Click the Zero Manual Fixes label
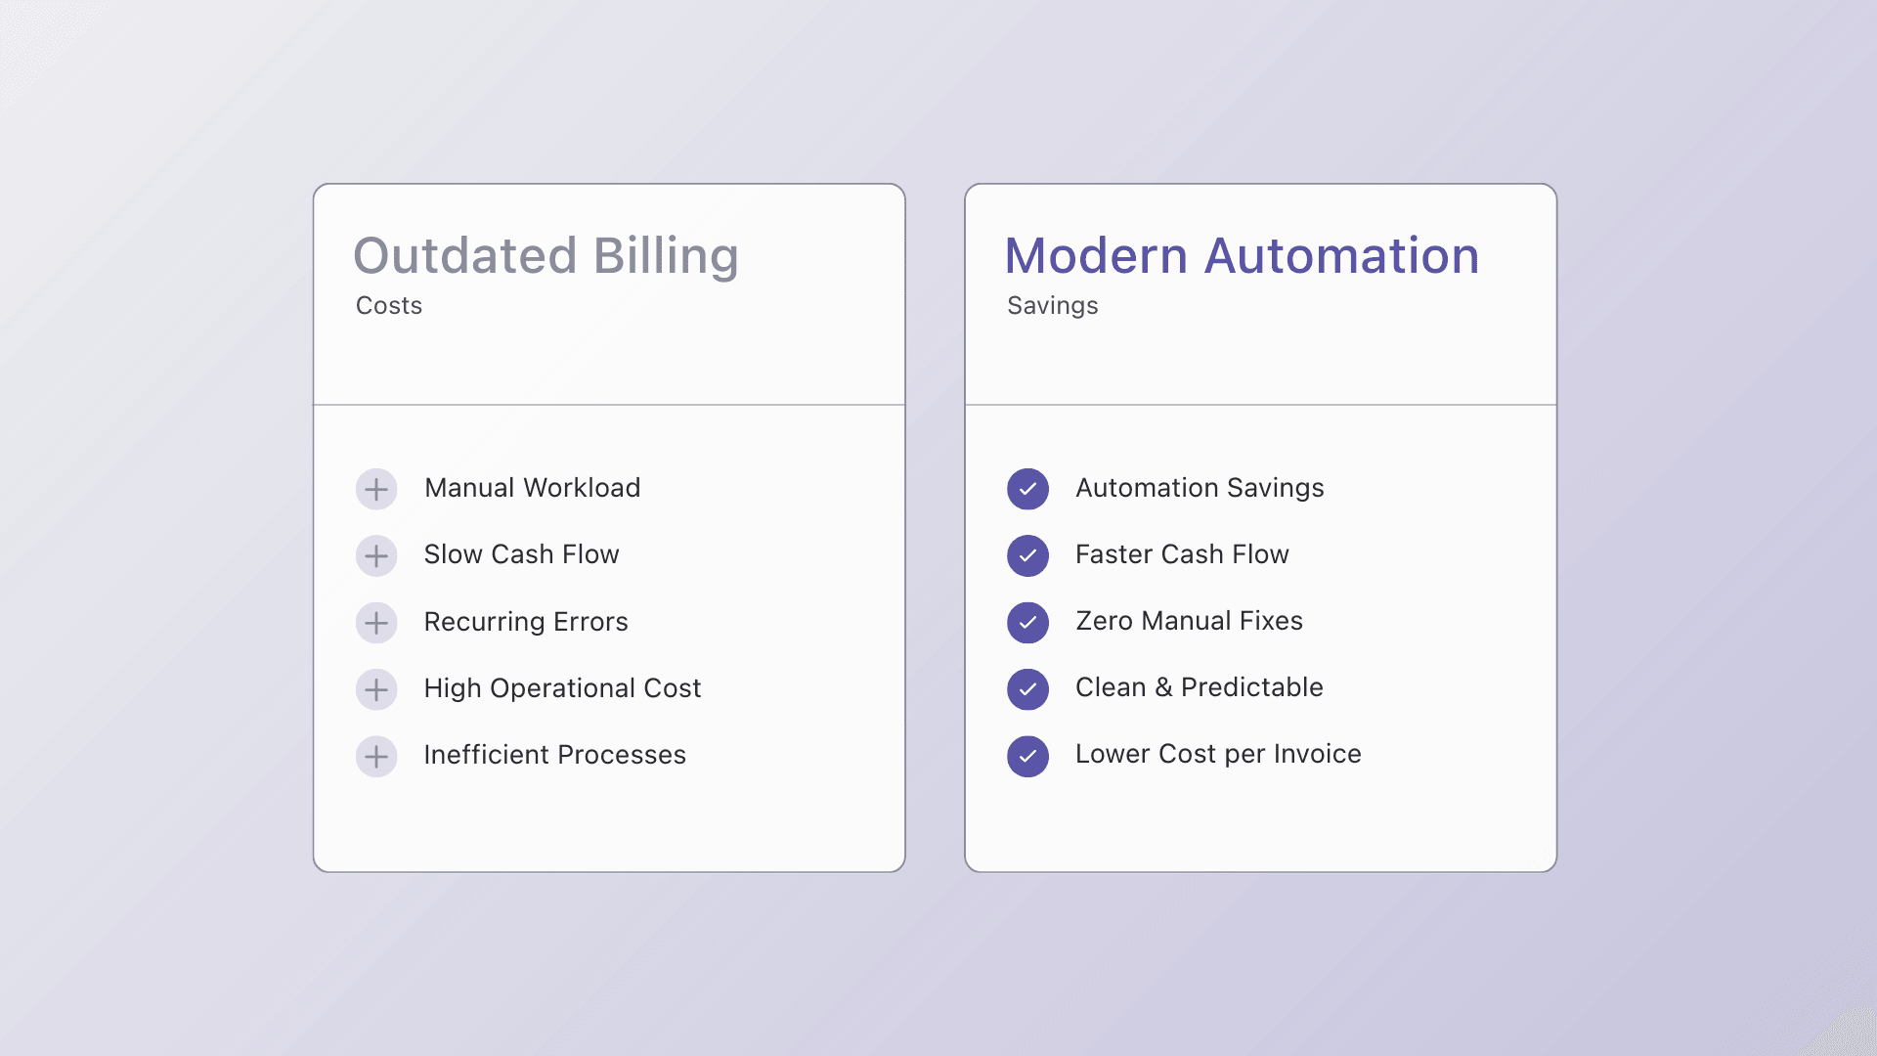Image resolution: width=1877 pixels, height=1056 pixels. (1189, 621)
